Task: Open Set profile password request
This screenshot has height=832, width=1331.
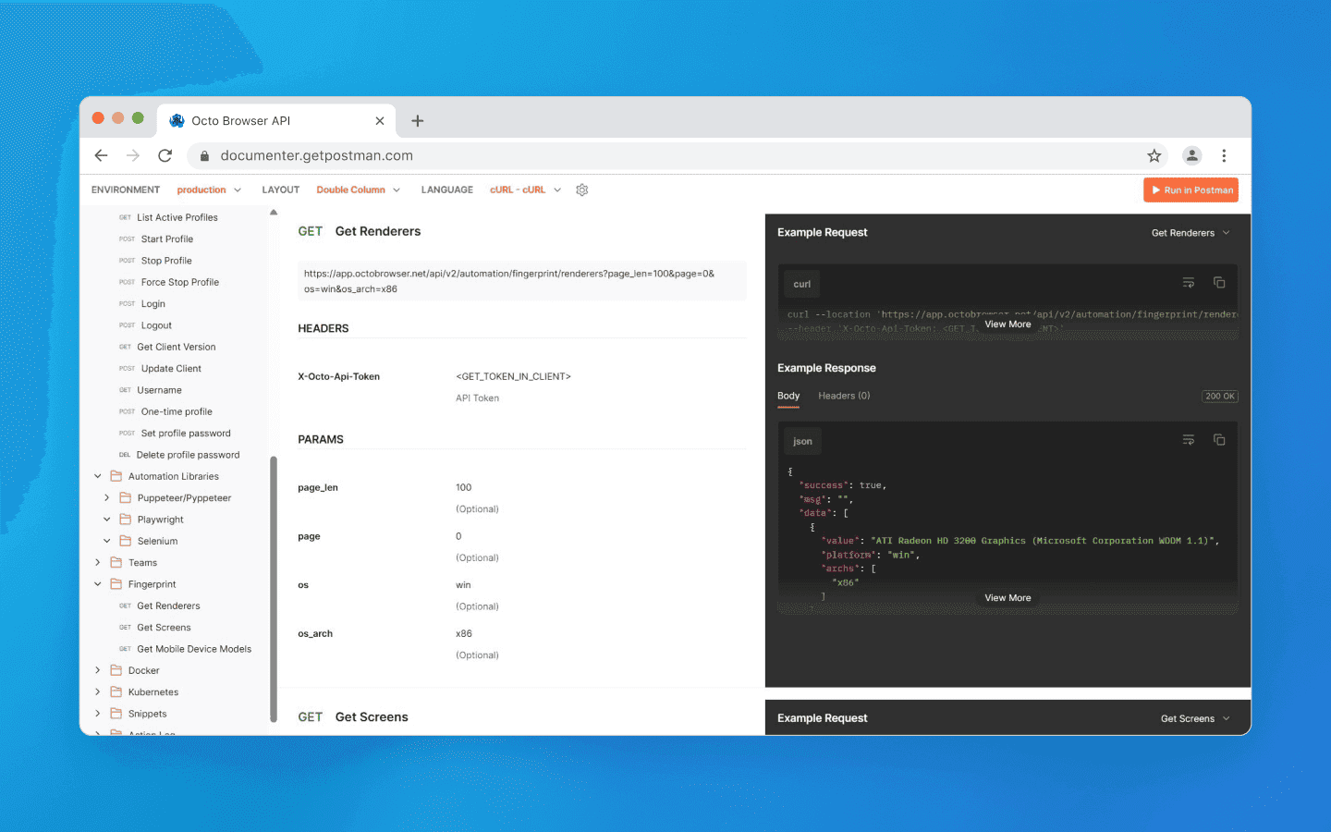Action: click(x=186, y=433)
